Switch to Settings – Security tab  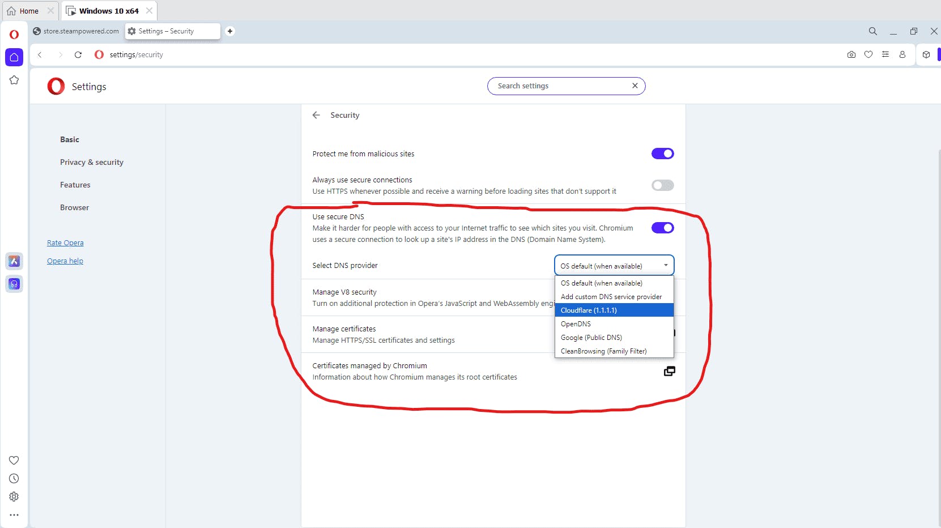coord(172,31)
